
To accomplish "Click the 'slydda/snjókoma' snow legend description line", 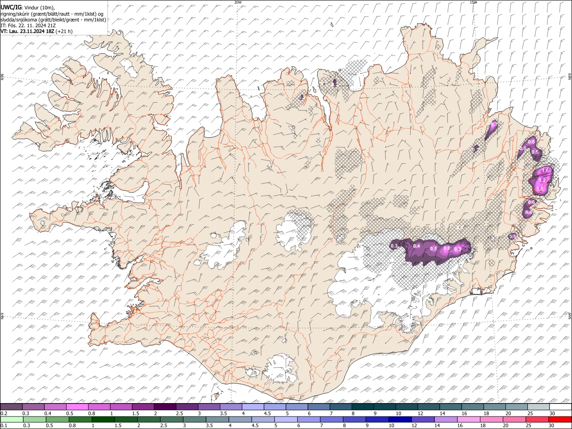I will [54, 20].
